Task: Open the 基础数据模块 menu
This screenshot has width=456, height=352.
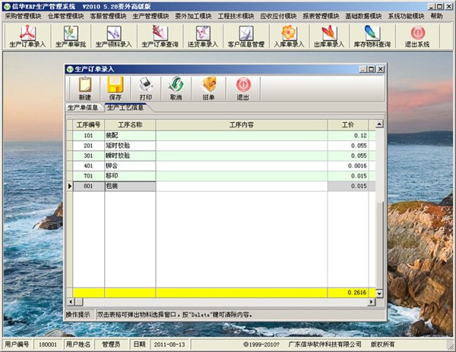Action: click(363, 16)
